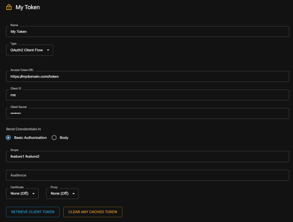Select the Client ID text field
Screen dimensions: 293x222
click(147, 95)
